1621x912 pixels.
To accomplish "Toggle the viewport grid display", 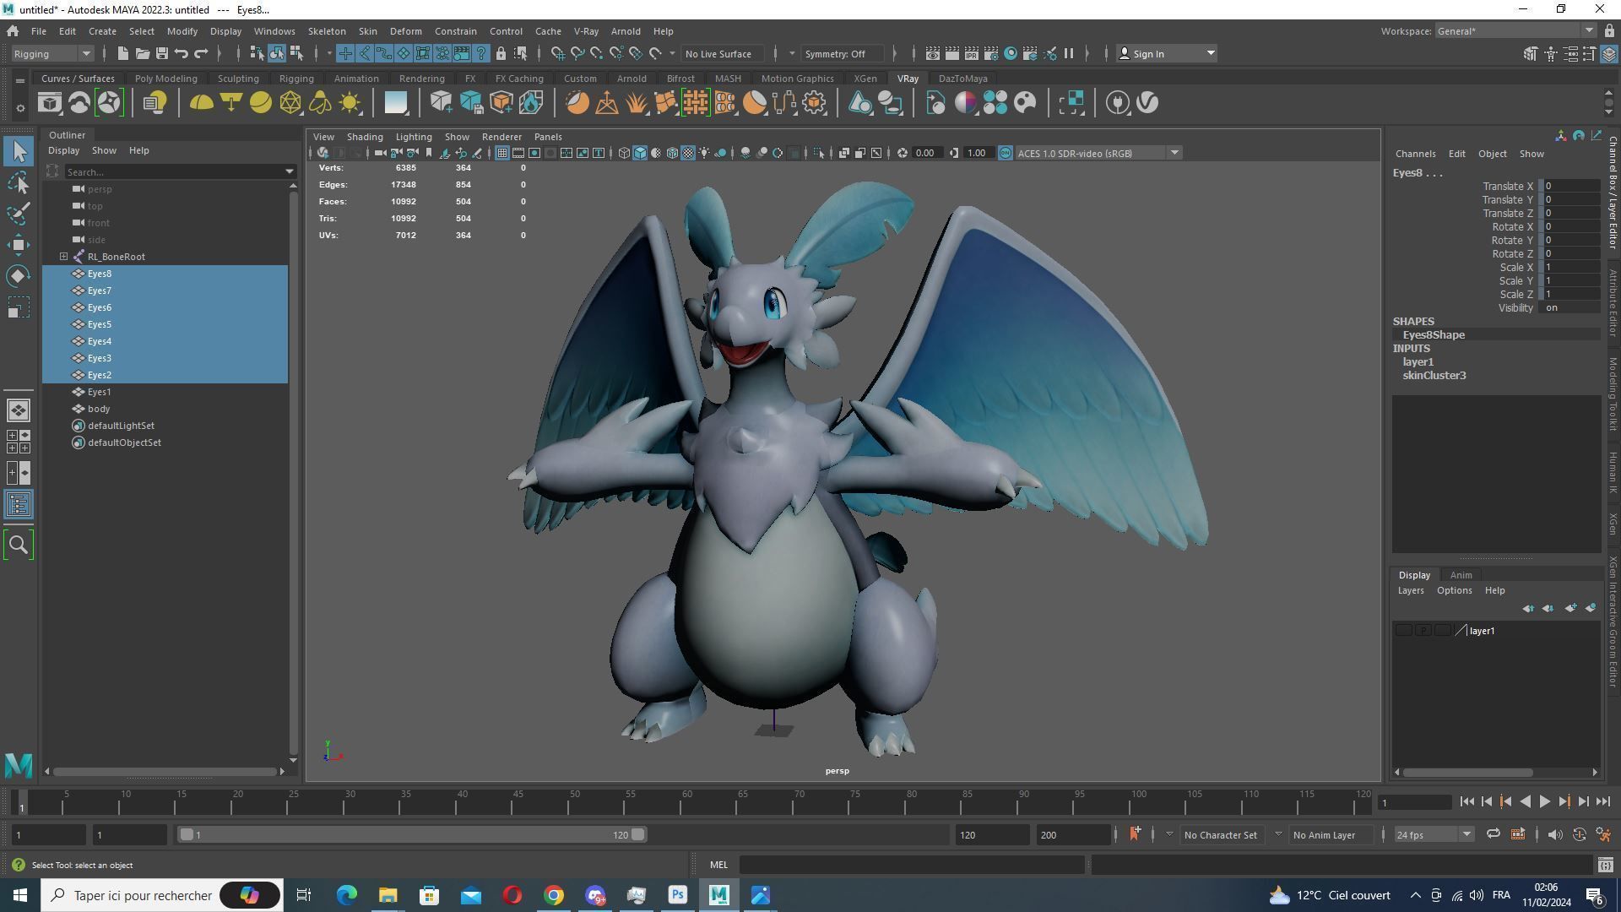I will (x=502, y=153).
